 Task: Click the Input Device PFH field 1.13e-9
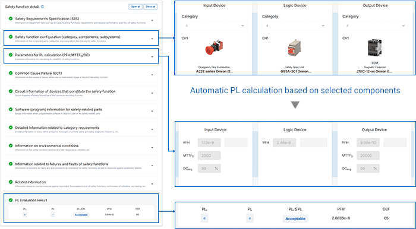point(209,142)
